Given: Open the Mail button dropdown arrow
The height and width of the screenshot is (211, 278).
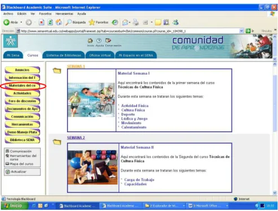Looking at the screenshot, I should (x=130, y=23).
